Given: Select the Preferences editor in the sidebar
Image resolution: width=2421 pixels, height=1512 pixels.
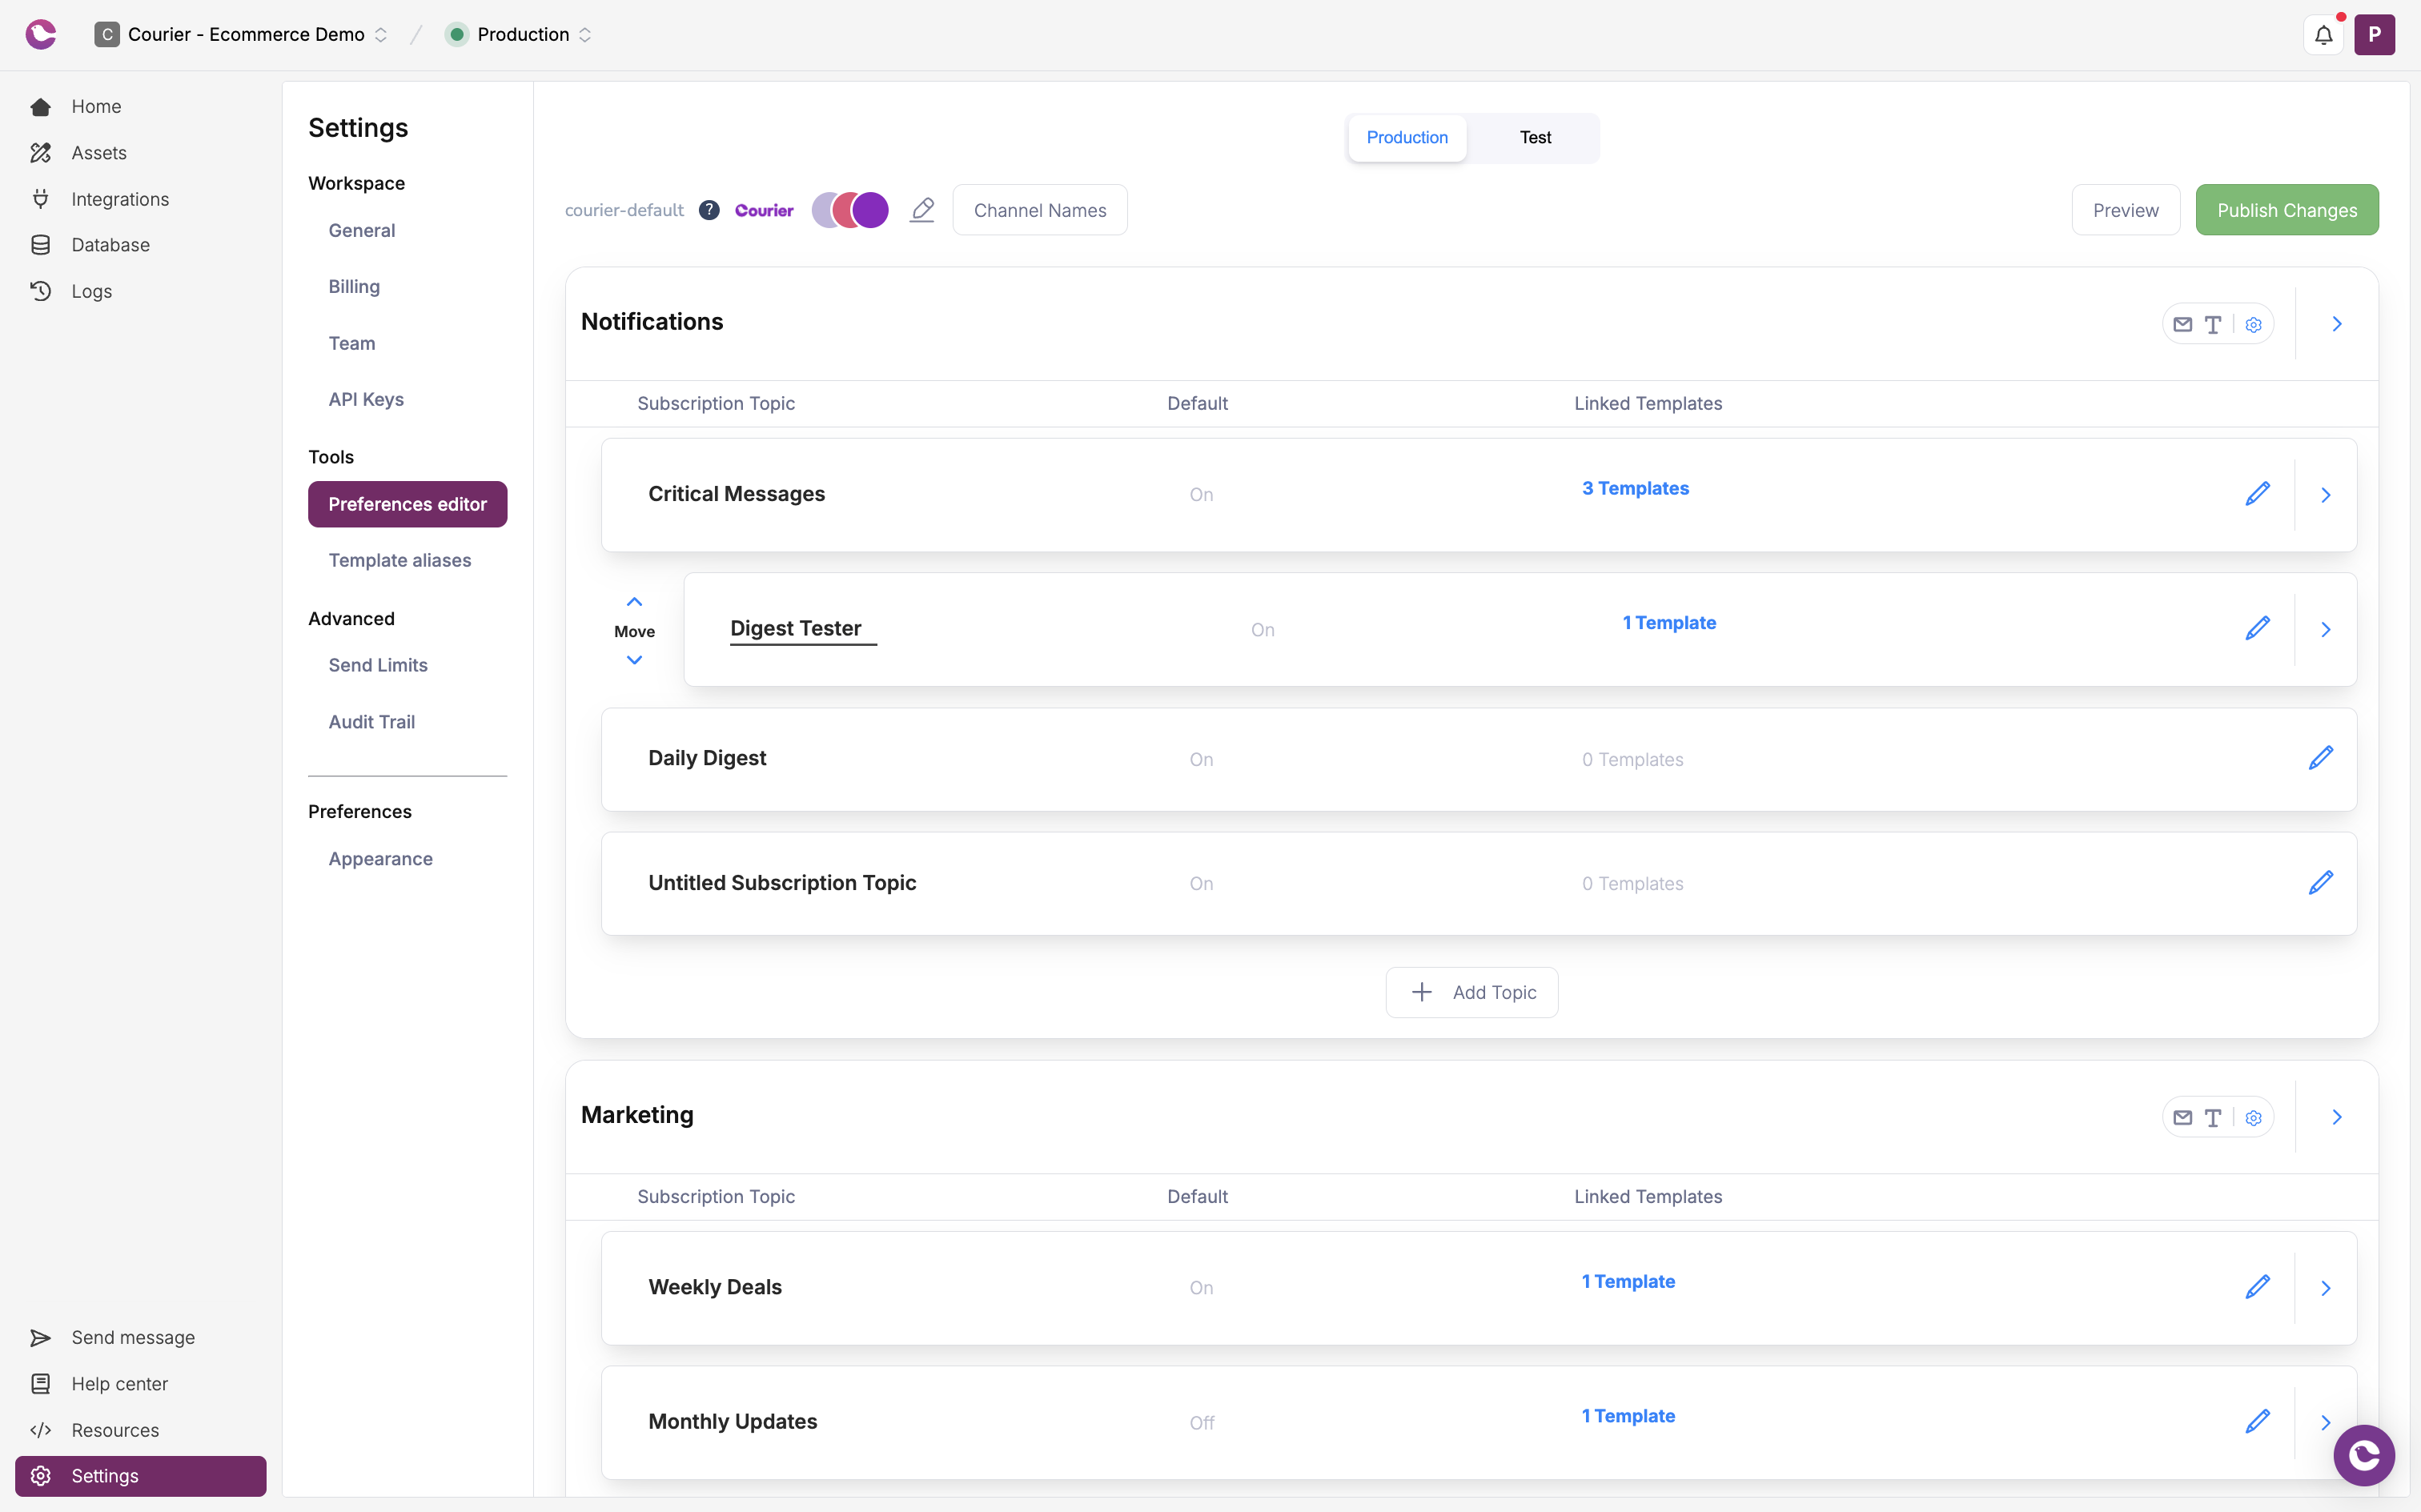Looking at the screenshot, I should pos(407,504).
